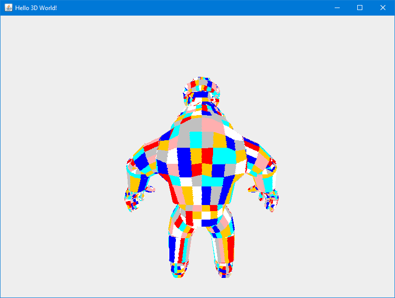Close the Hello 3D World! window
Viewport: 395px width, 298px height.
pyautogui.click(x=383, y=8)
